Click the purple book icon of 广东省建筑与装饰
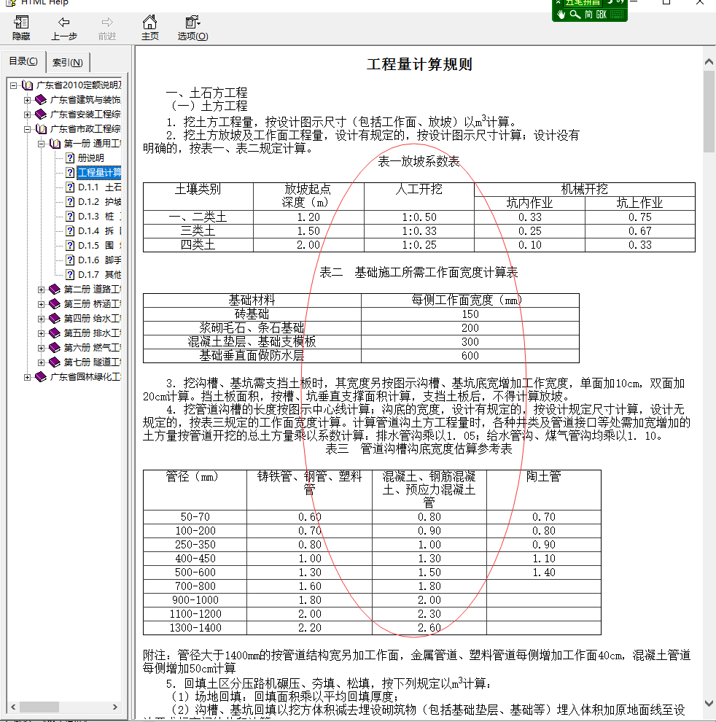 (41, 99)
